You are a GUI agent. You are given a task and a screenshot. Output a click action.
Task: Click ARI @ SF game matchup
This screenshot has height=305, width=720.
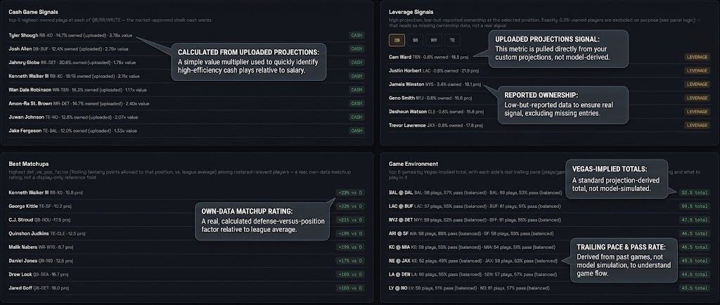coord(399,233)
